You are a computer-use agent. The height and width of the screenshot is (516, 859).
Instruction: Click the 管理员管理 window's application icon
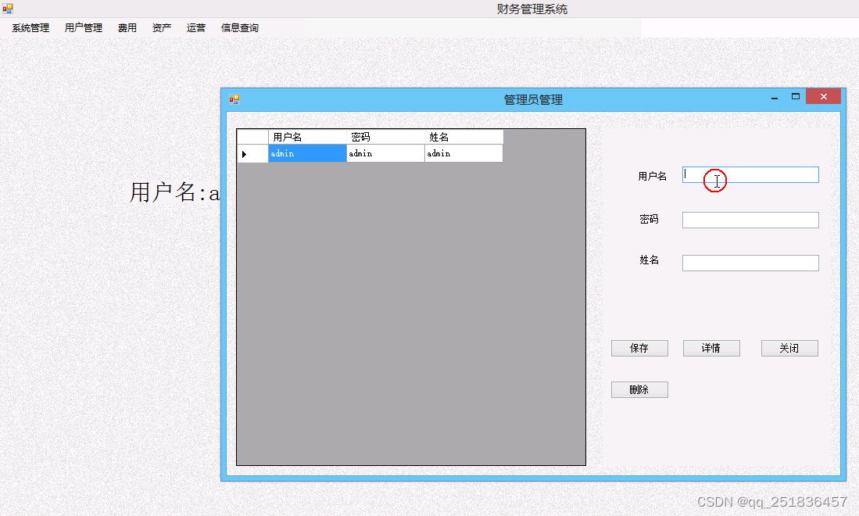[x=234, y=97]
